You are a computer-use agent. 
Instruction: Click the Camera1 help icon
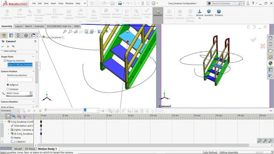35,41
